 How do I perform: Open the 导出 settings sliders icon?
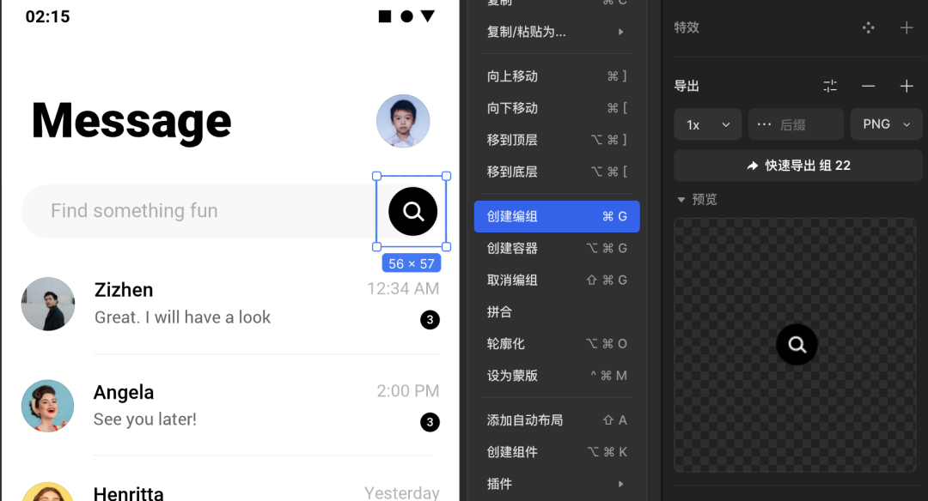[x=830, y=87]
